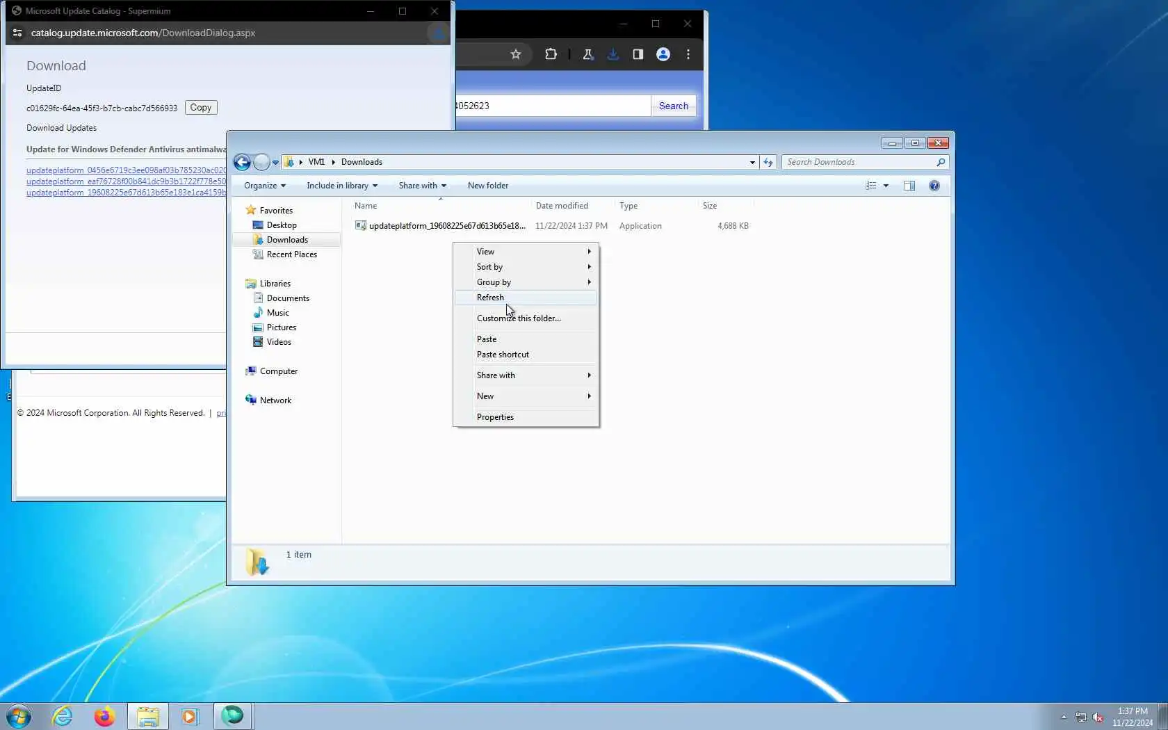Select Computer in the navigation pane

tap(279, 371)
